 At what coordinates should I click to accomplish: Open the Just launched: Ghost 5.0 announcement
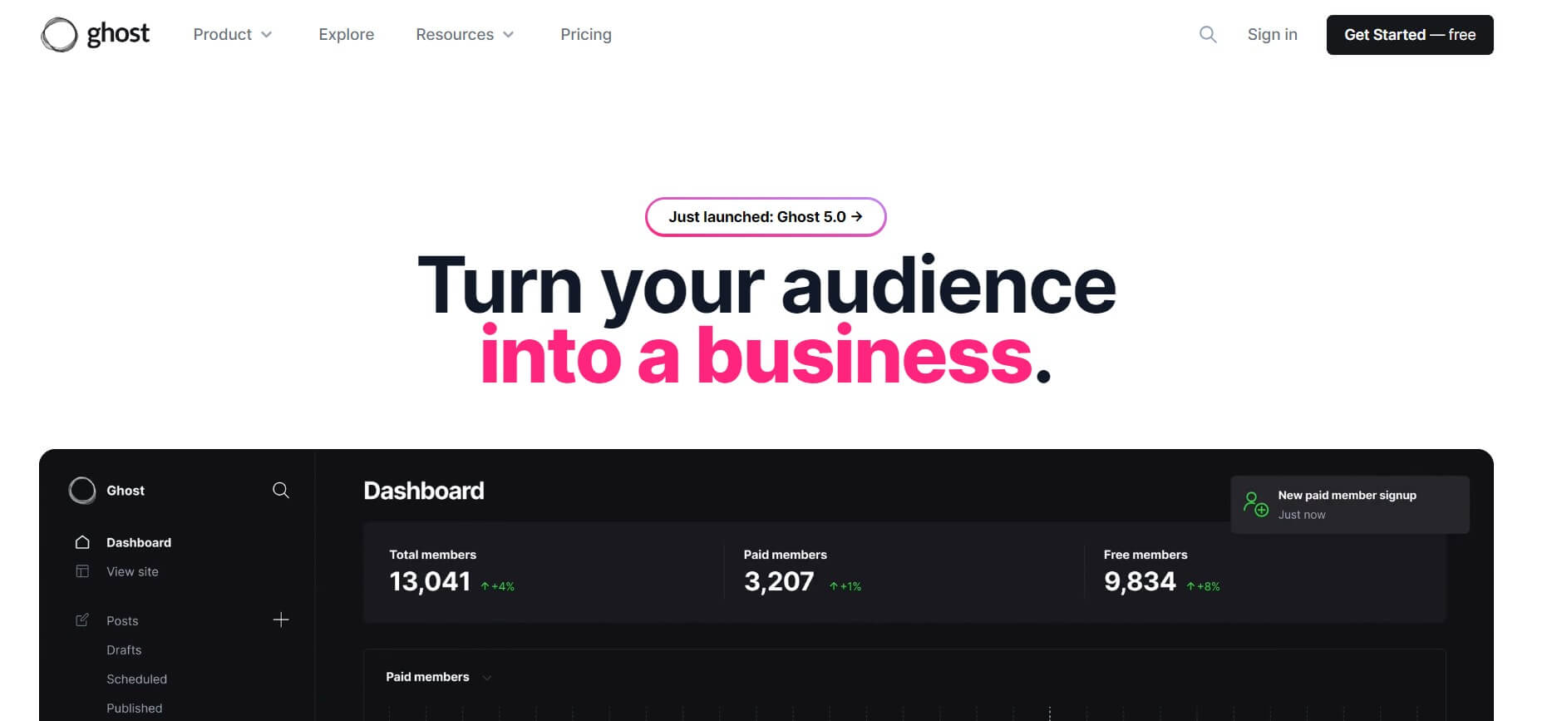tap(765, 217)
